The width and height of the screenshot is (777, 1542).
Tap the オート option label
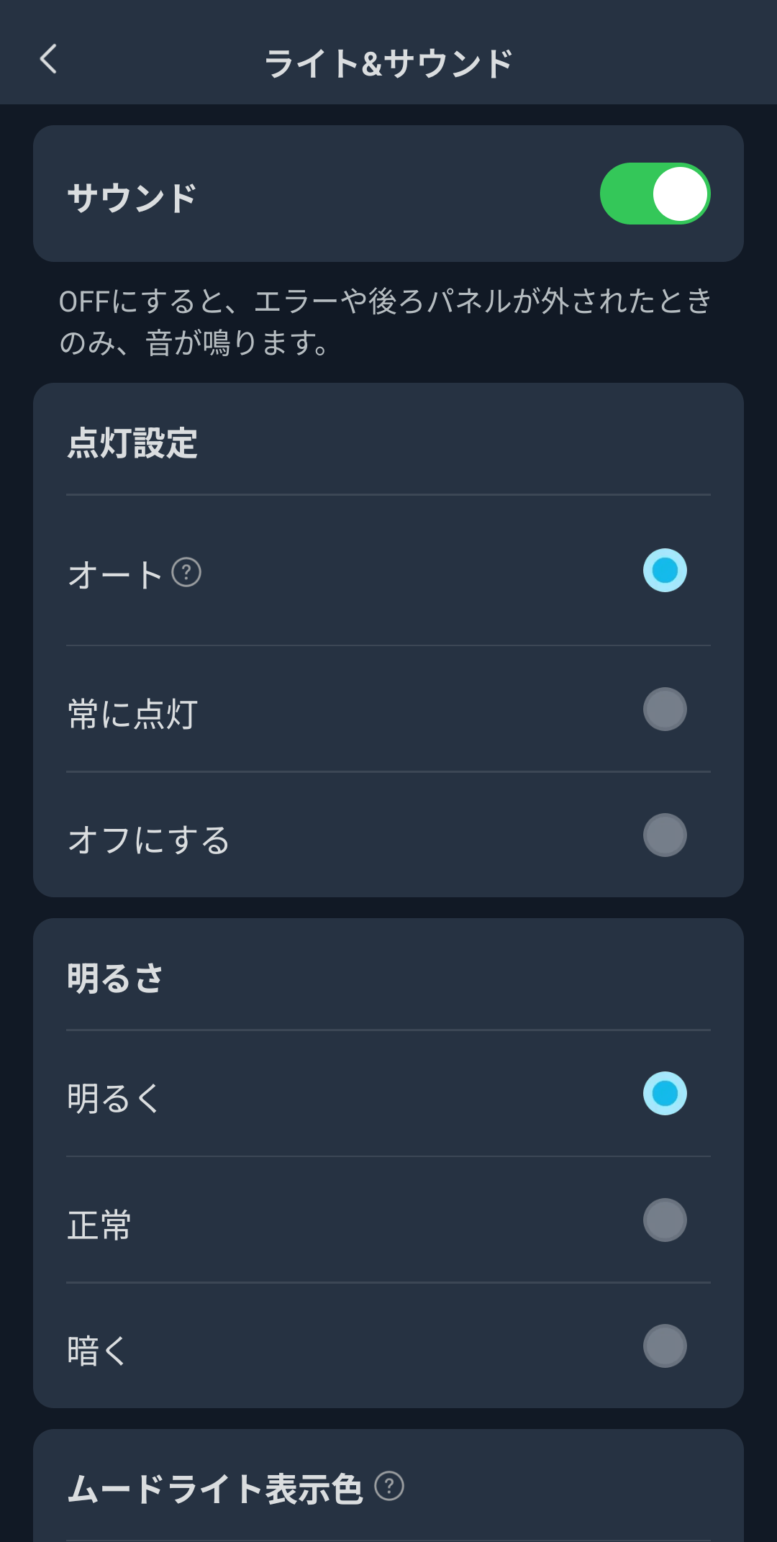click(115, 575)
